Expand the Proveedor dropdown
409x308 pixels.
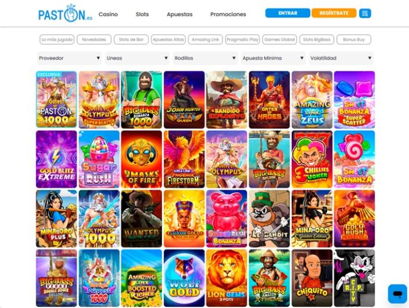point(70,58)
